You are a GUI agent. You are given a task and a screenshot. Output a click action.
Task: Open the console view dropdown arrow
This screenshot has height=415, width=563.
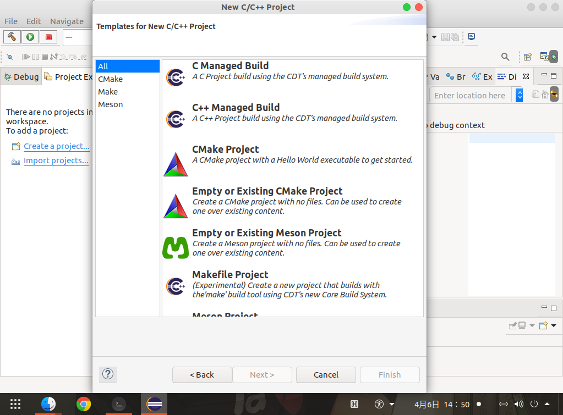tap(554, 326)
